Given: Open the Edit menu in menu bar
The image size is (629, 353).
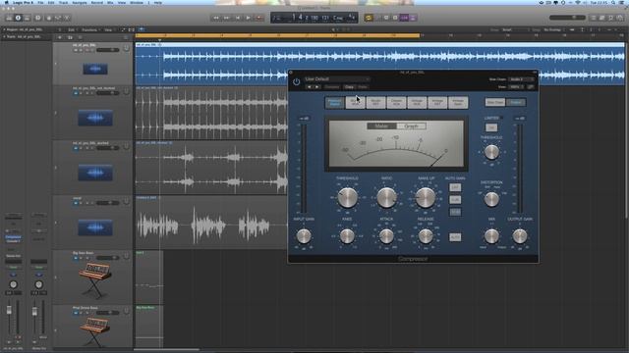Looking at the screenshot, I should 51,2.
